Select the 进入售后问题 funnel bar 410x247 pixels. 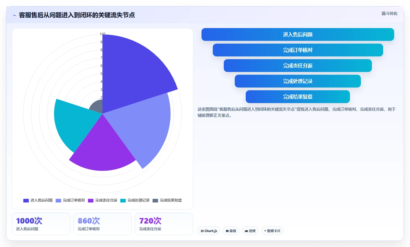(x=298, y=34)
